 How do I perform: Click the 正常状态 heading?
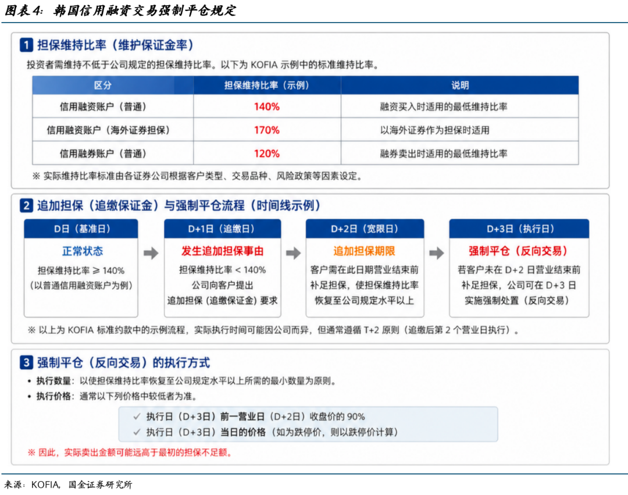83,251
